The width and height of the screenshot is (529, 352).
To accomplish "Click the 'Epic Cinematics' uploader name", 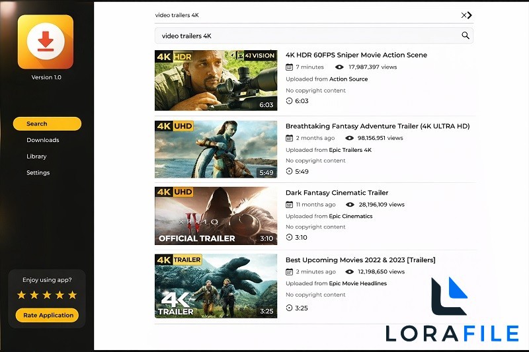I will (350, 216).
